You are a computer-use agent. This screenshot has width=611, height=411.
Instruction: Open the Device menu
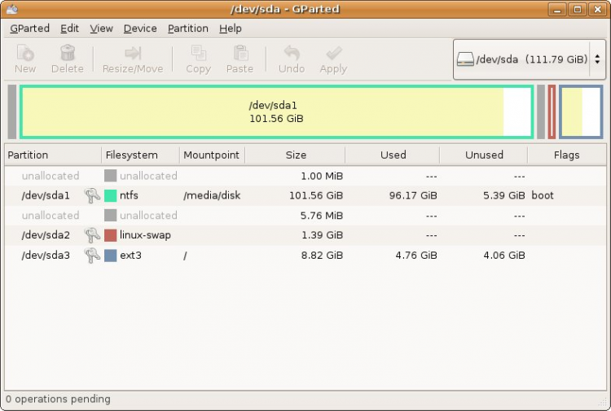pyautogui.click(x=140, y=28)
